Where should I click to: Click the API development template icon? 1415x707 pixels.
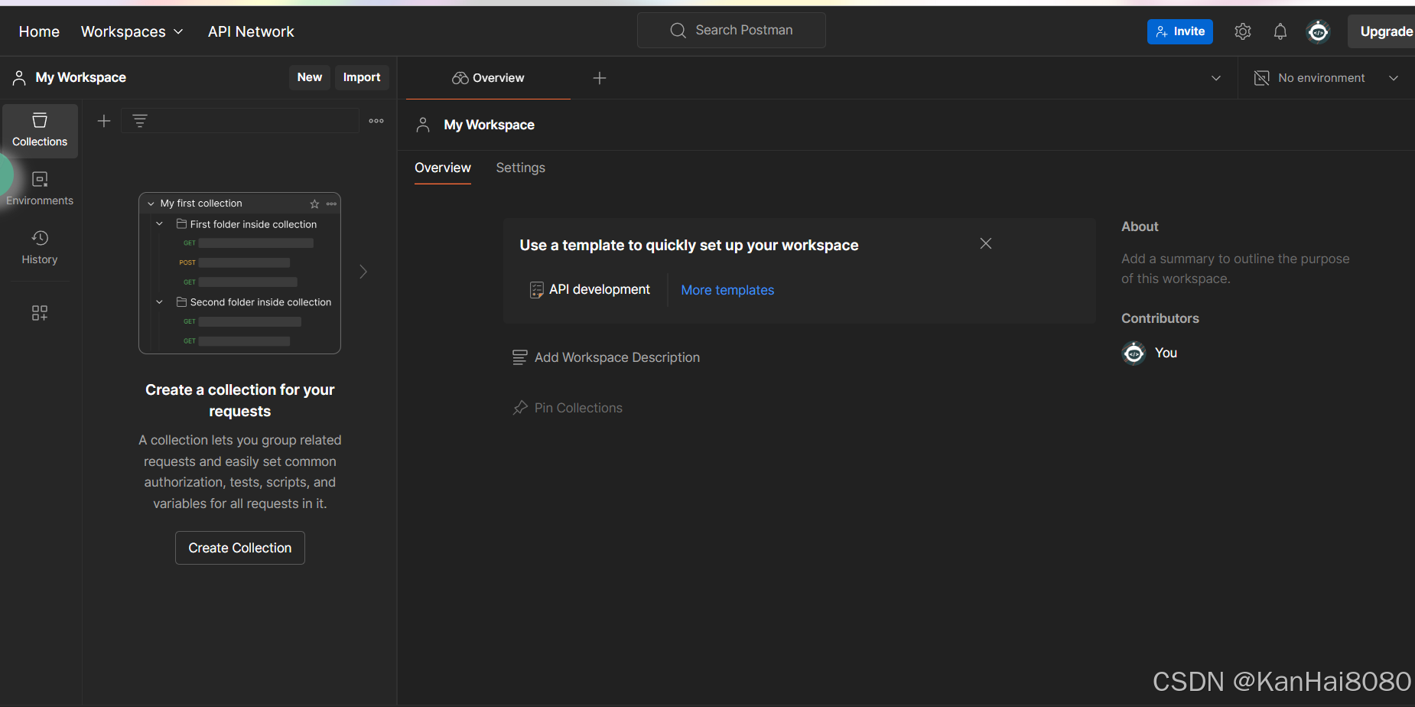pyautogui.click(x=537, y=290)
